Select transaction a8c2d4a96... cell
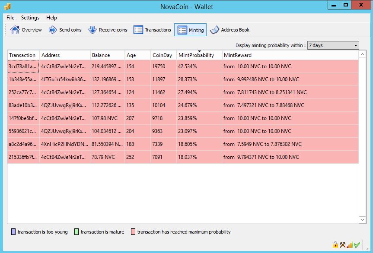Image resolution: width=373 pixels, height=253 pixels. click(23, 144)
